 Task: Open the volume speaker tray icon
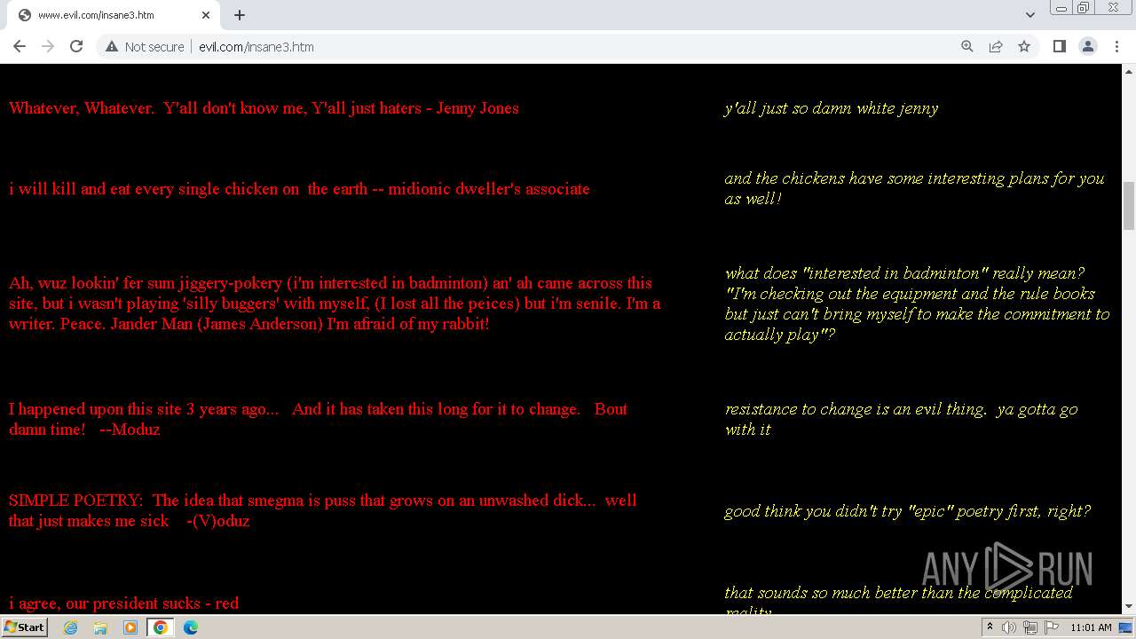(1009, 627)
